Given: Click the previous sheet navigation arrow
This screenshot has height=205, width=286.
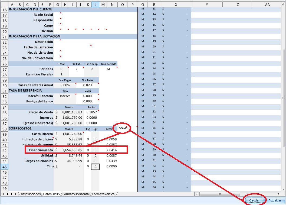Looking at the screenshot, I should pyautogui.click(x=7, y=194).
